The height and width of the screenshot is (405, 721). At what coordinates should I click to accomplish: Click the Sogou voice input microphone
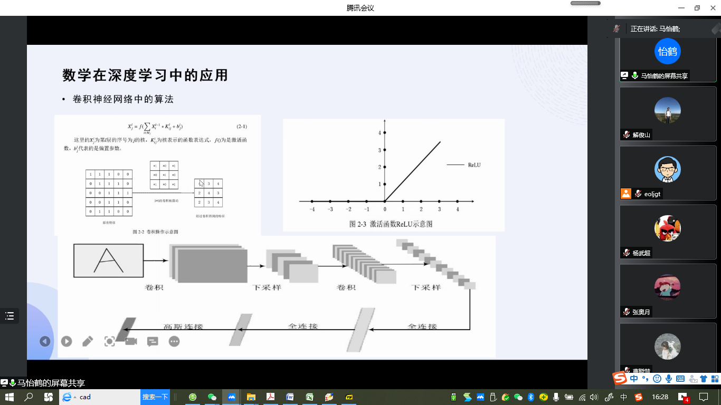pyautogui.click(x=668, y=379)
